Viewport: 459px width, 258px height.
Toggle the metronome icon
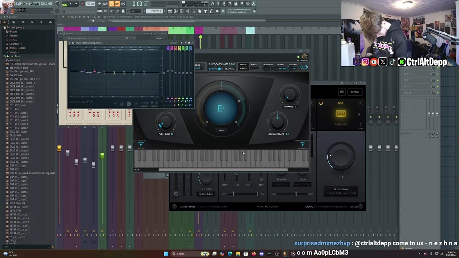point(99,4)
